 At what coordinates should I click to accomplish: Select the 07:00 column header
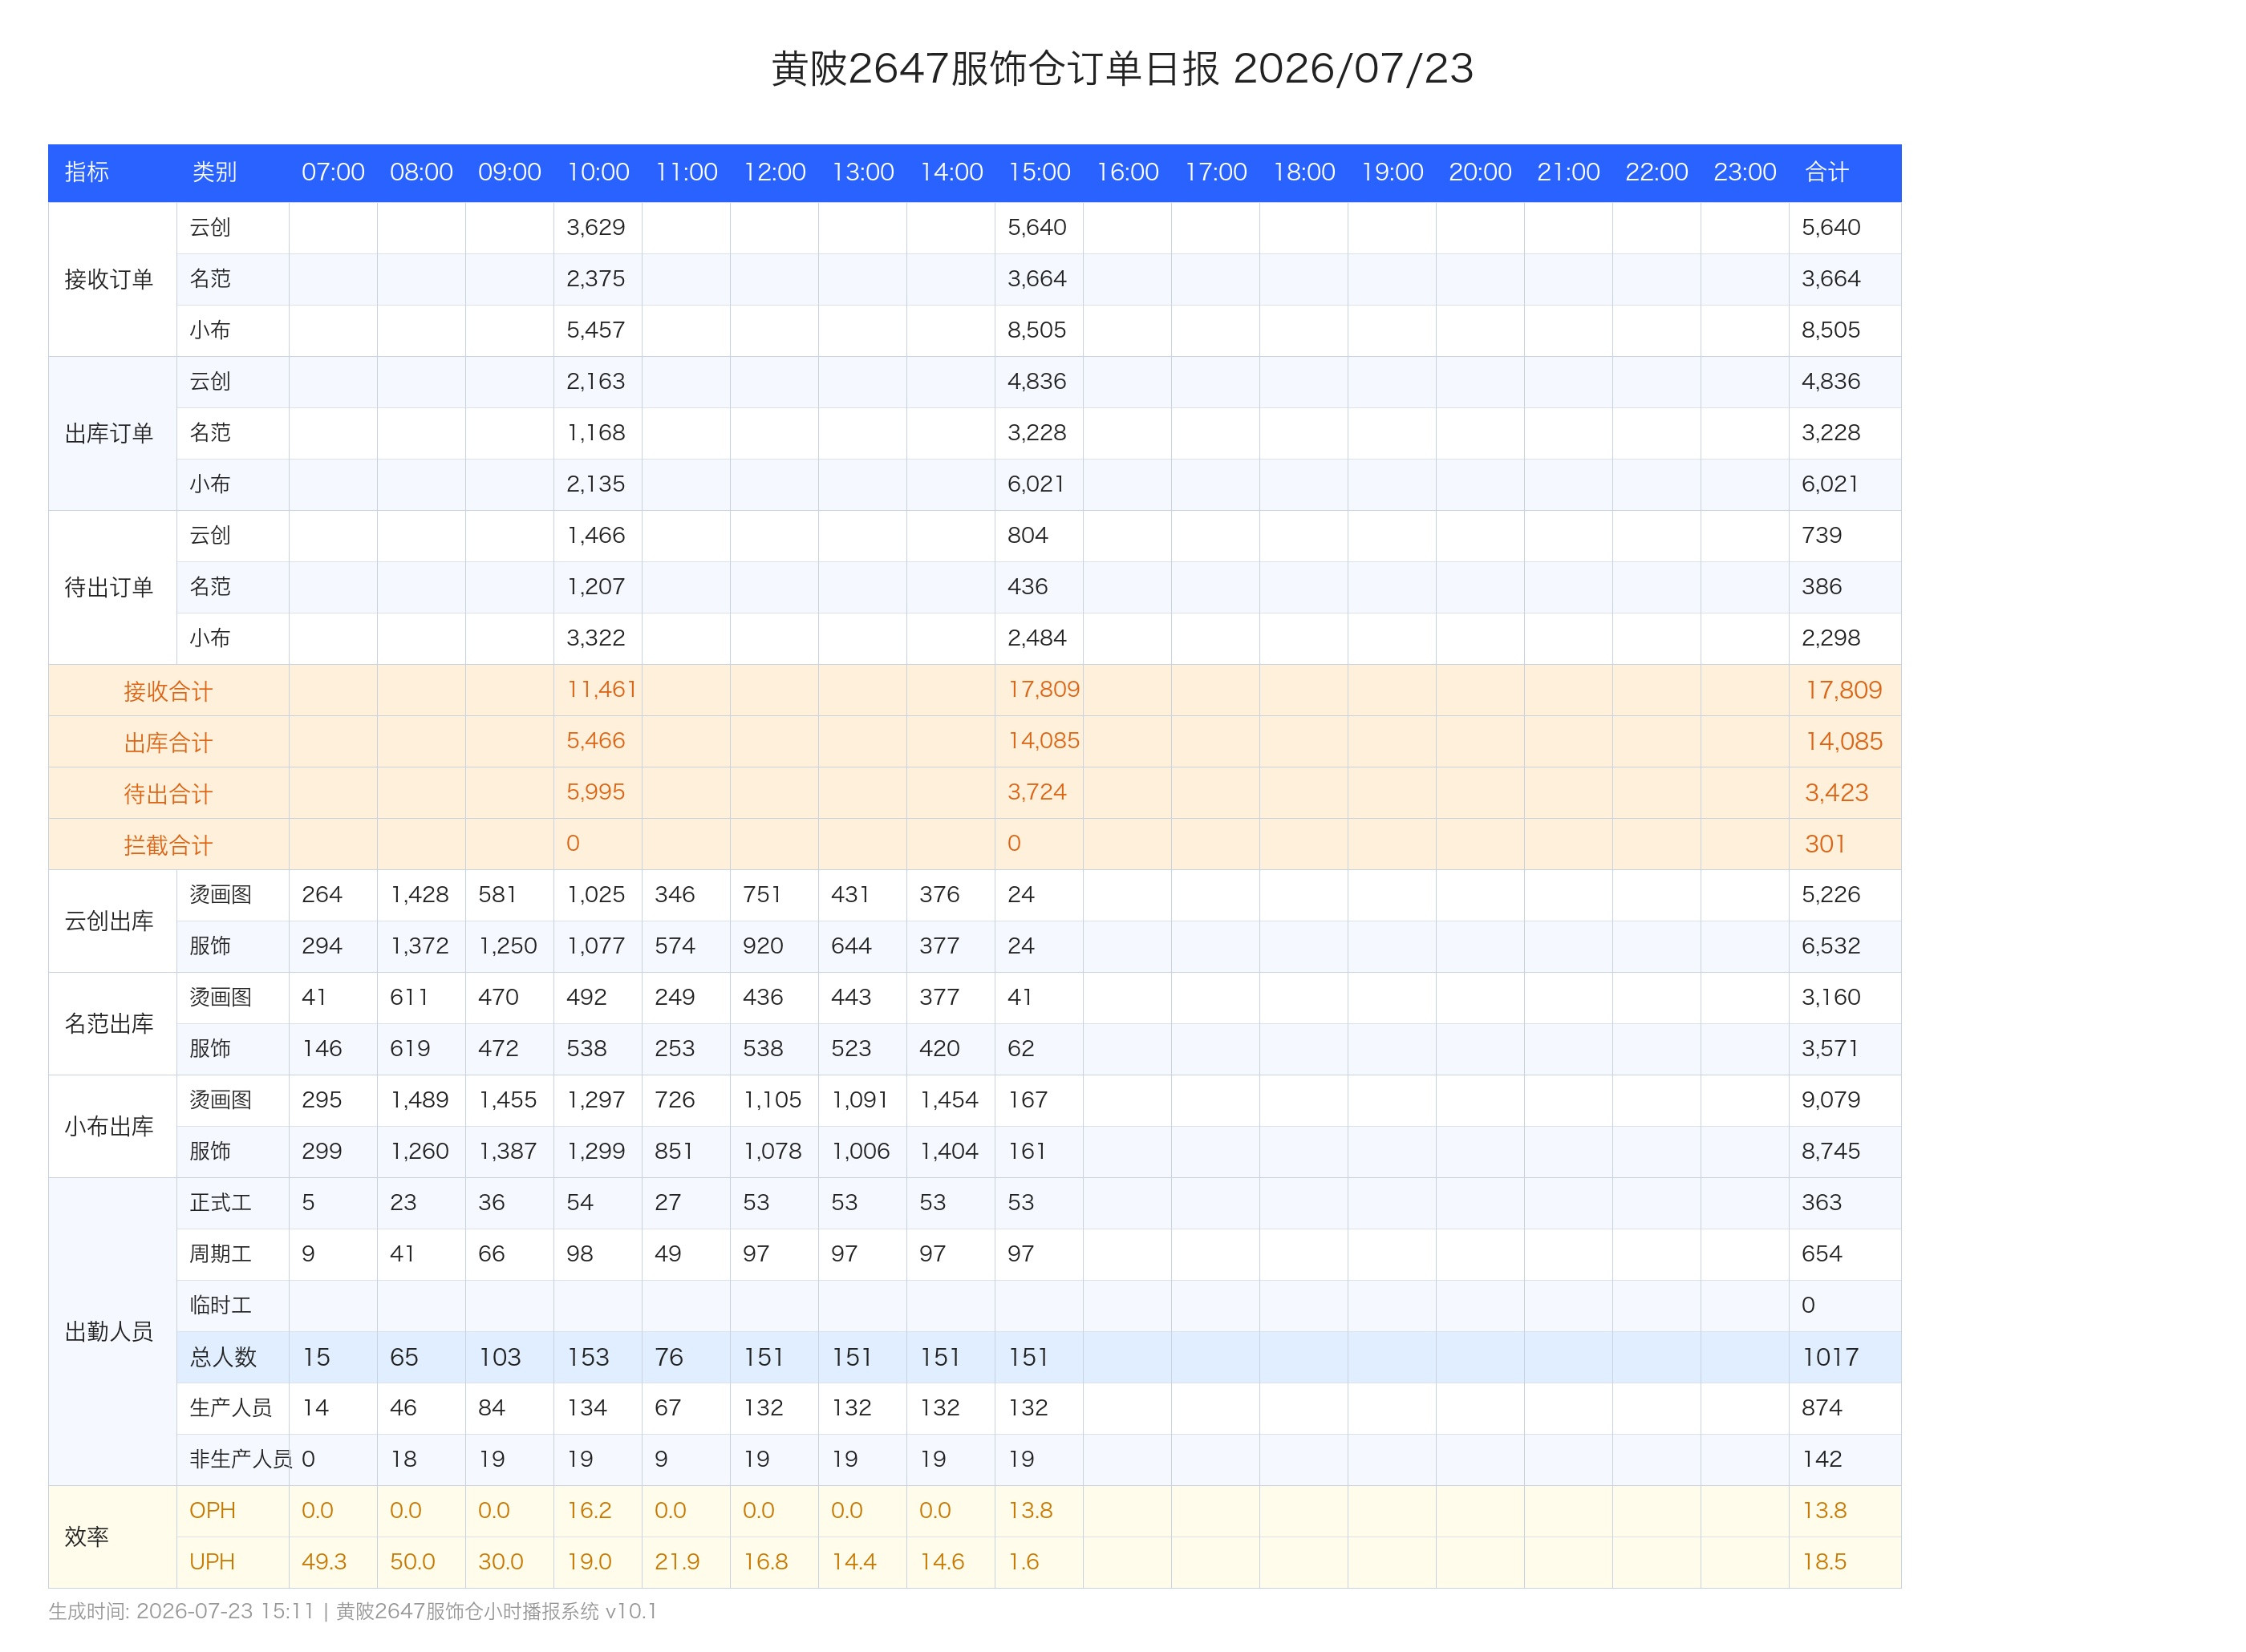click(333, 172)
